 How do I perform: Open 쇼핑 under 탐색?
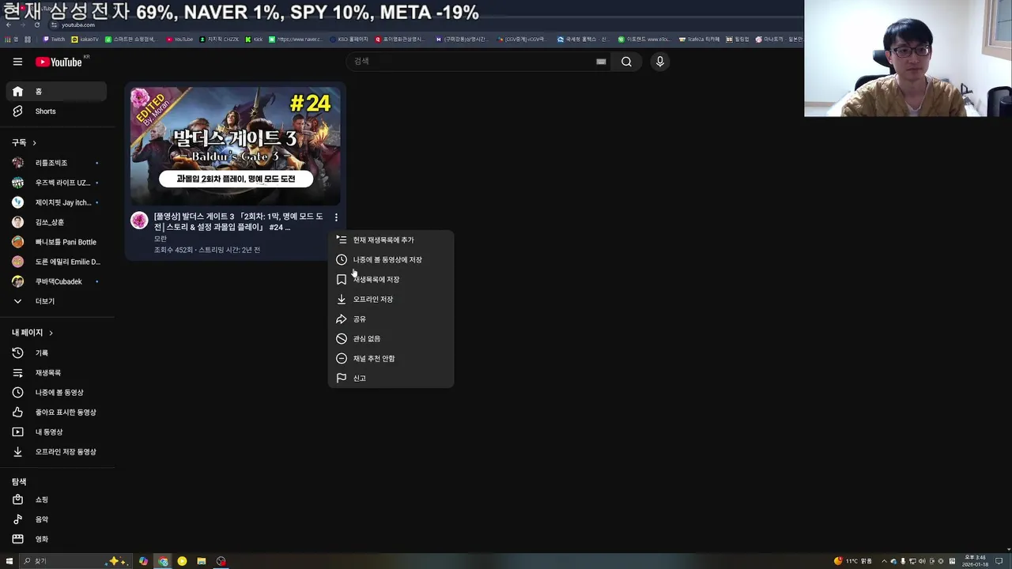click(x=56, y=499)
